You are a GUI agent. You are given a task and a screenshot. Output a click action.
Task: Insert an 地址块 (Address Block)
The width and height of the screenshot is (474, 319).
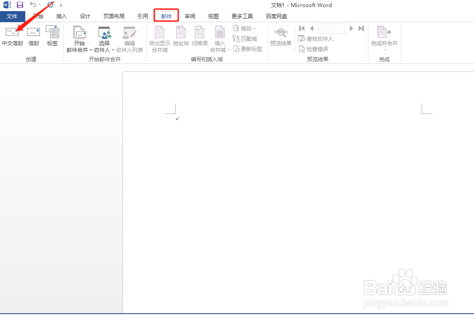[x=181, y=38]
